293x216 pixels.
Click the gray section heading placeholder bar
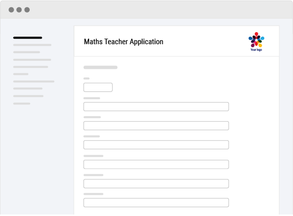101,67
